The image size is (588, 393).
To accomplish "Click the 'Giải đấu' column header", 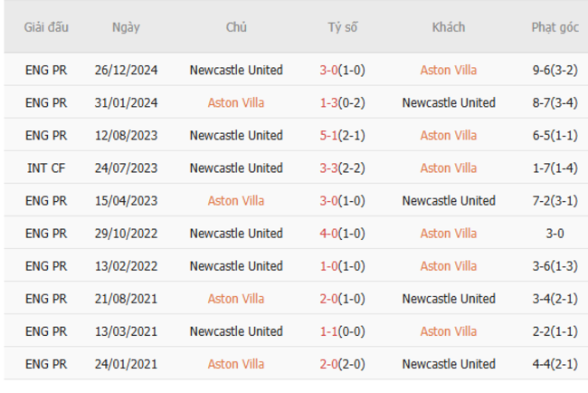I will click(x=45, y=27).
